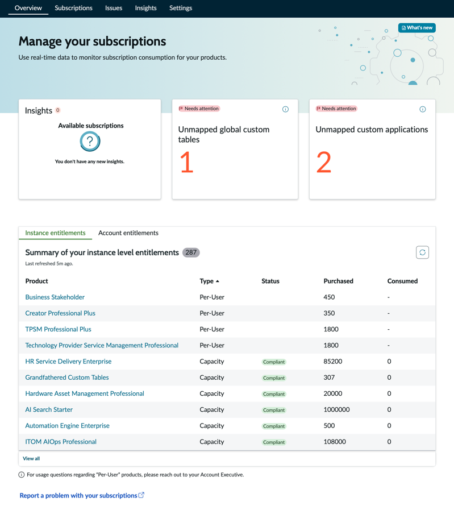Open the Settings tab
Image resolution: width=454 pixels, height=510 pixels.
click(x=180, y=8)
